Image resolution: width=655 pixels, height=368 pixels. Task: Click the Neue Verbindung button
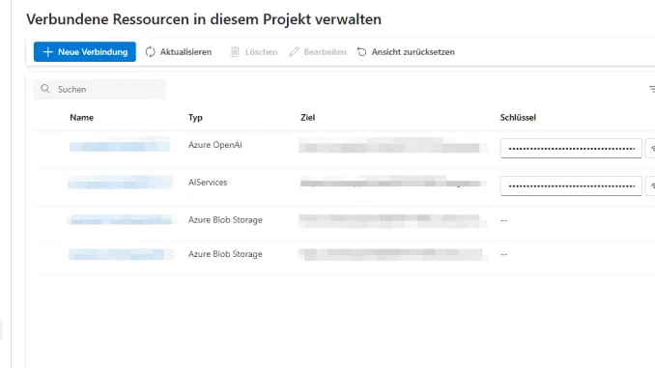pos(85,52)
